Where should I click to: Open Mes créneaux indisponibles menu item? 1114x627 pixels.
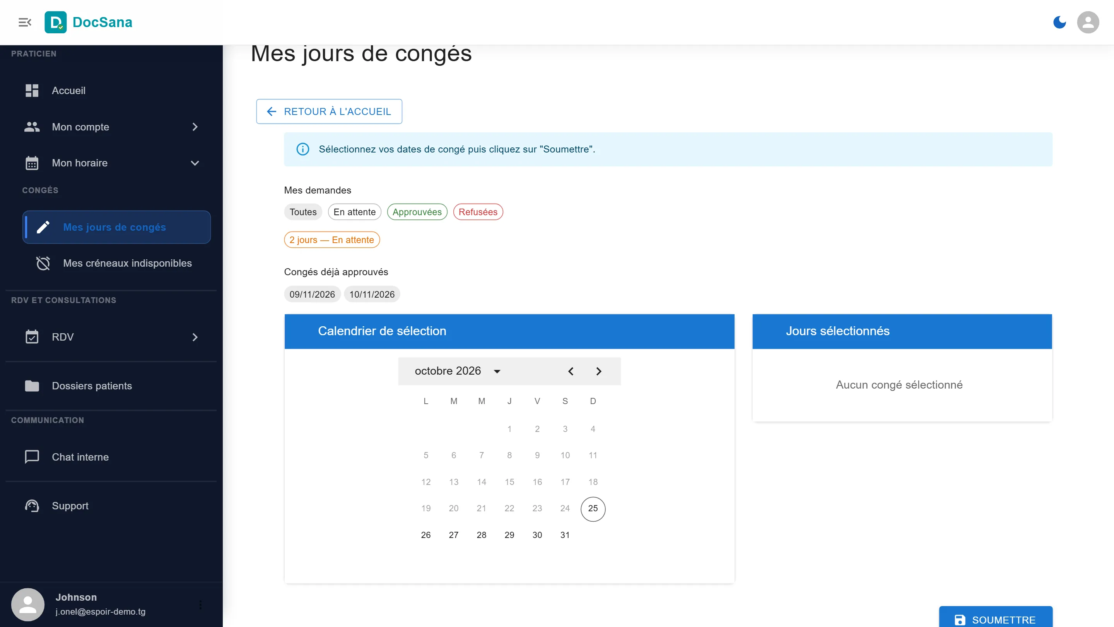[116, 263]
